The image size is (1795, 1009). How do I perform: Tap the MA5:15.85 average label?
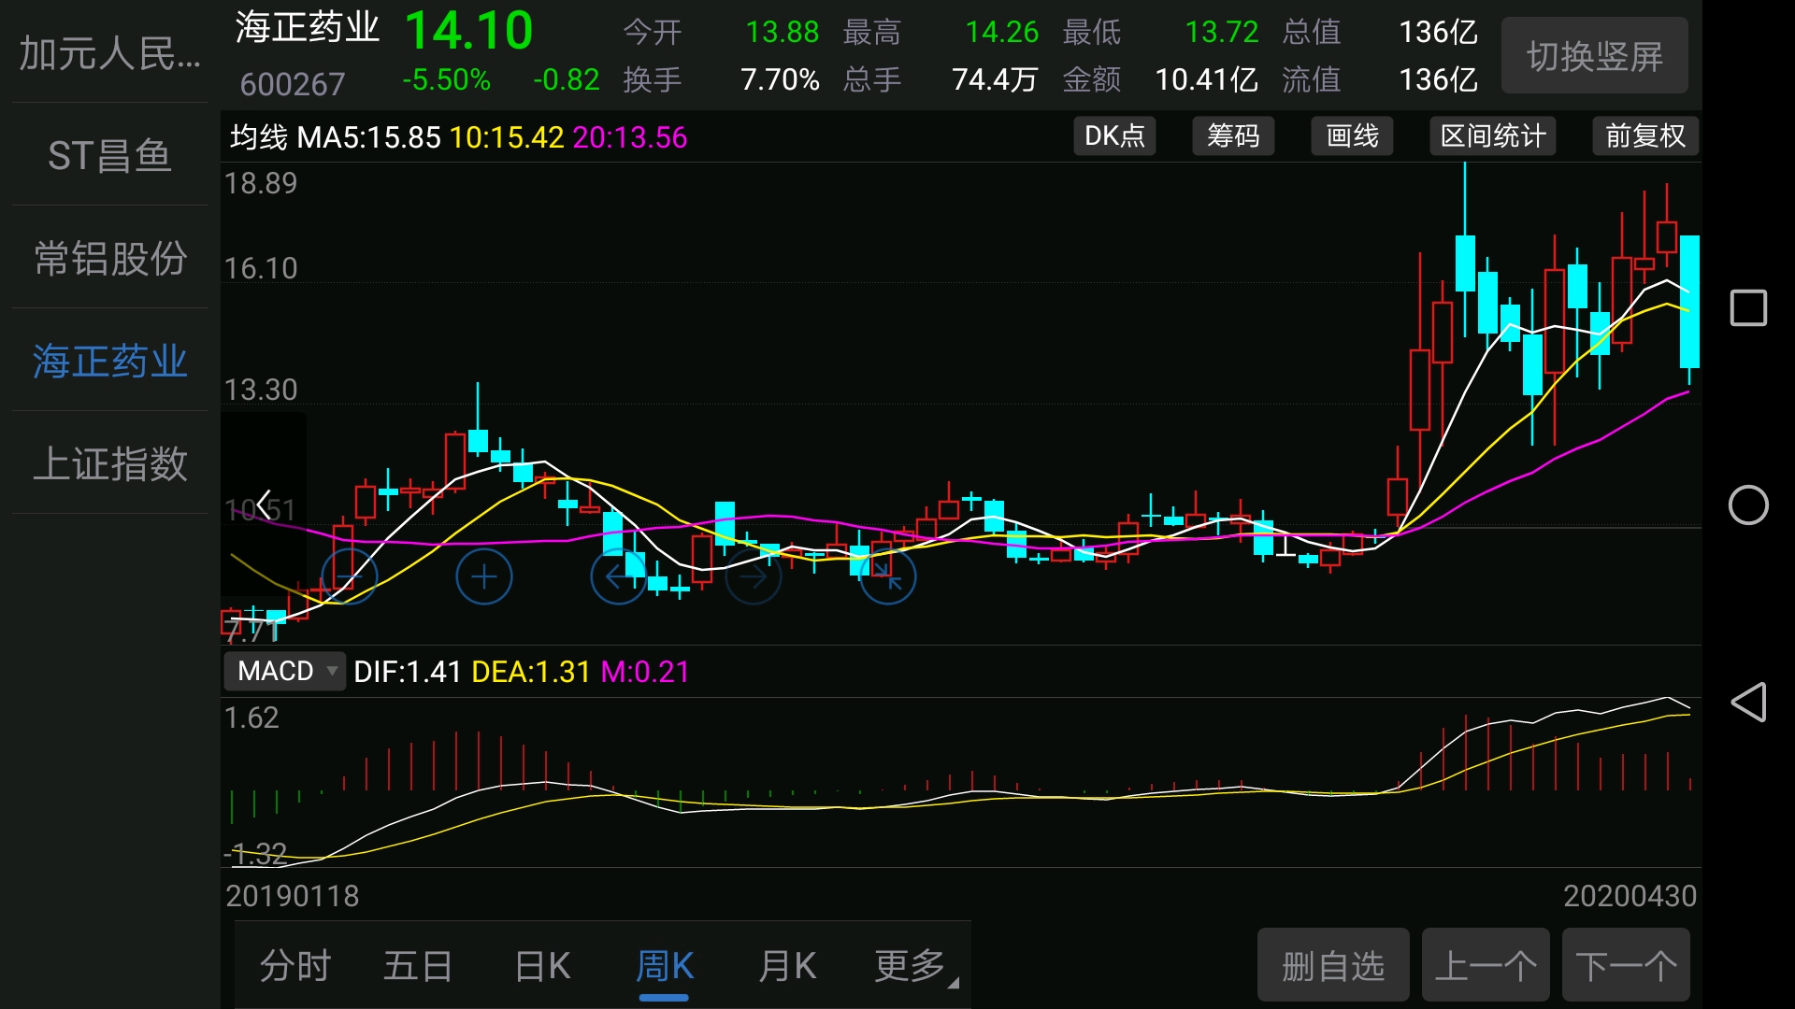[x=368, y=137]
